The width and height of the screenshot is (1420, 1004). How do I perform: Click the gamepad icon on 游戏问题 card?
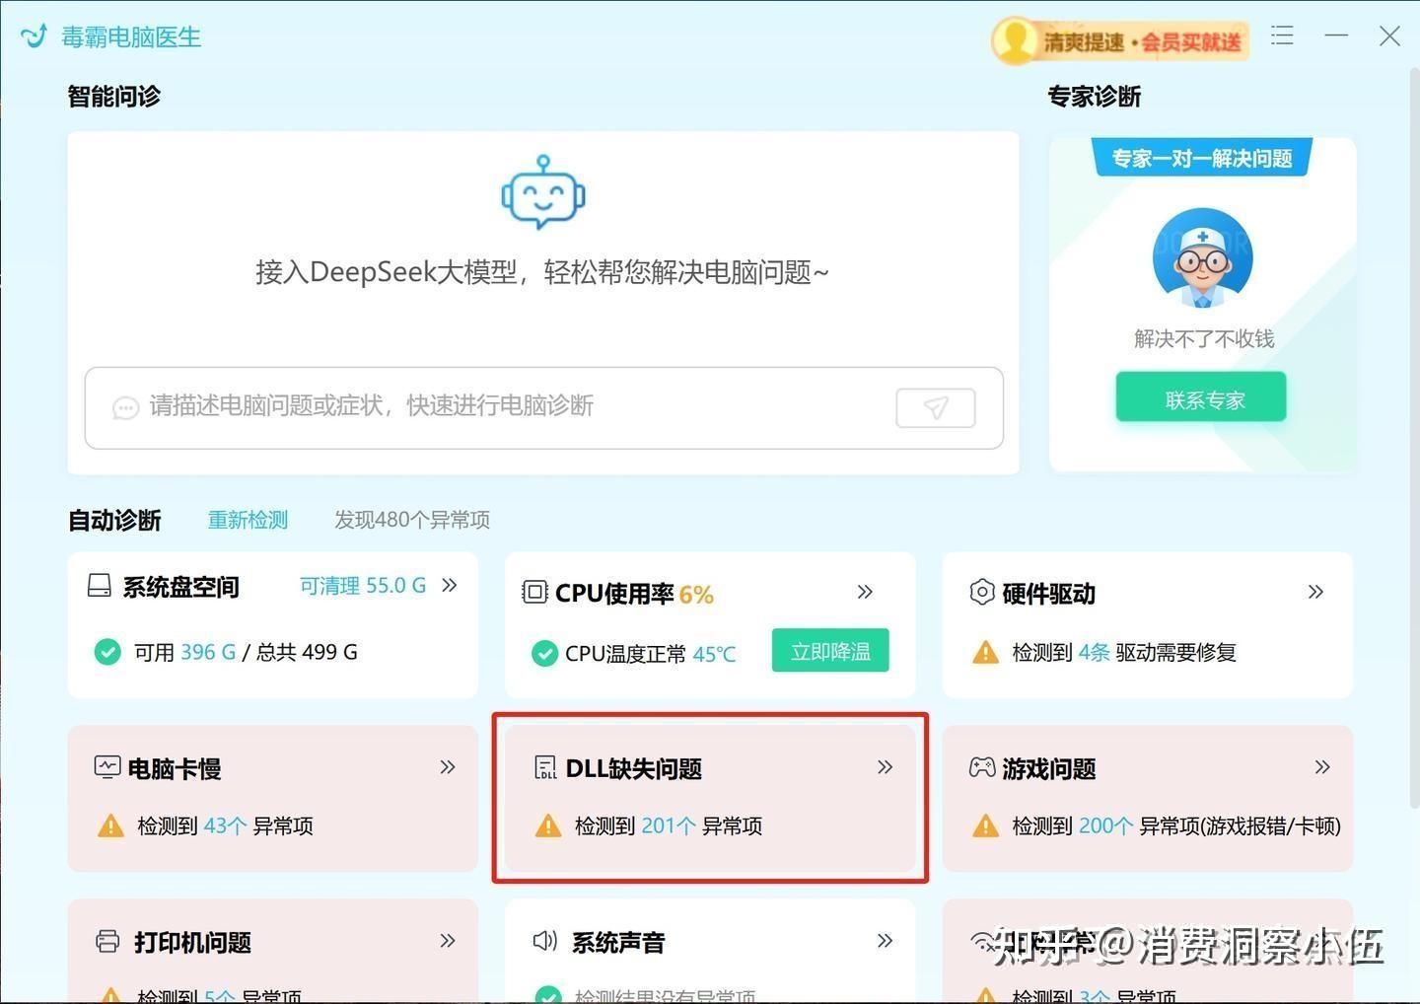coord(982,767)
